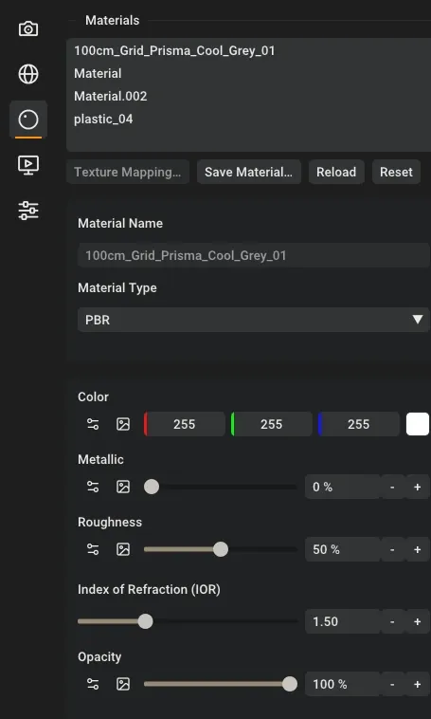This screenshot has height=719, width=431.
Task: Increase IOR with the plus button
Action: click(x=417, y=621)
